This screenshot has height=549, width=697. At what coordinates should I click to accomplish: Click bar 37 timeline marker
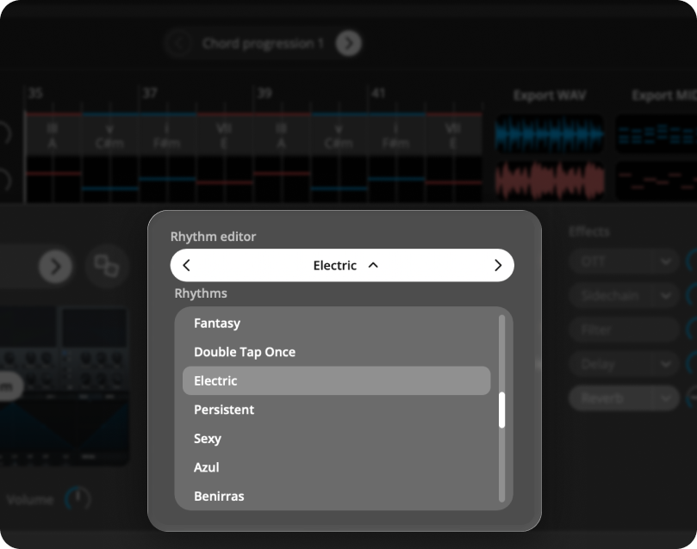pos(150,93)
